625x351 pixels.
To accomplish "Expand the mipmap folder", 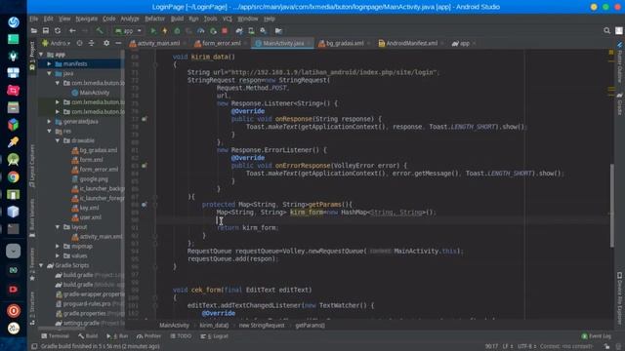I will [58, 246].
